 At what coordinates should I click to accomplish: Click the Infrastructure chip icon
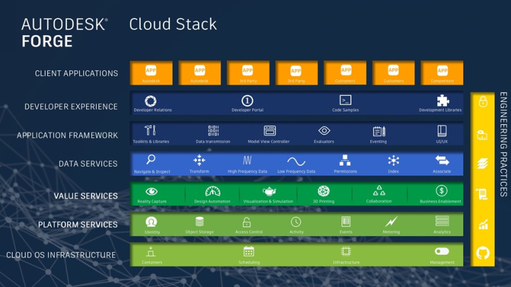point(346,251)
